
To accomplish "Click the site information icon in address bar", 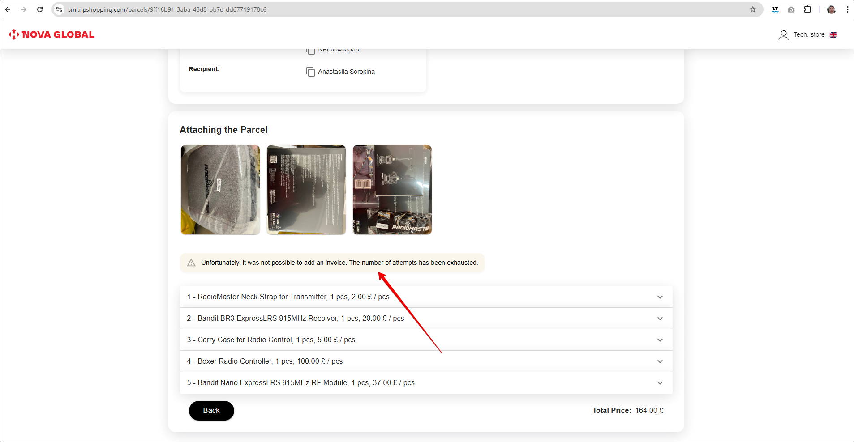I will (59, 9).
